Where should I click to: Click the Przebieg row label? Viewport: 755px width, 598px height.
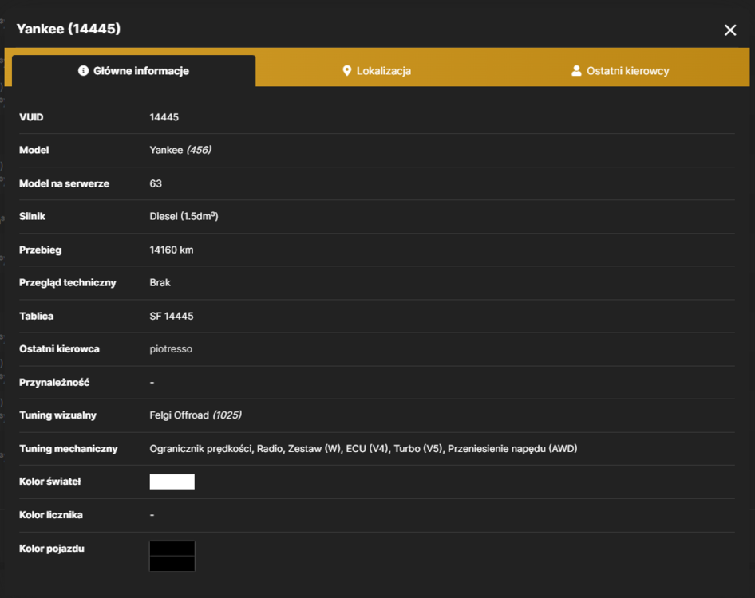pyautogui.click(x=41, y=250)
